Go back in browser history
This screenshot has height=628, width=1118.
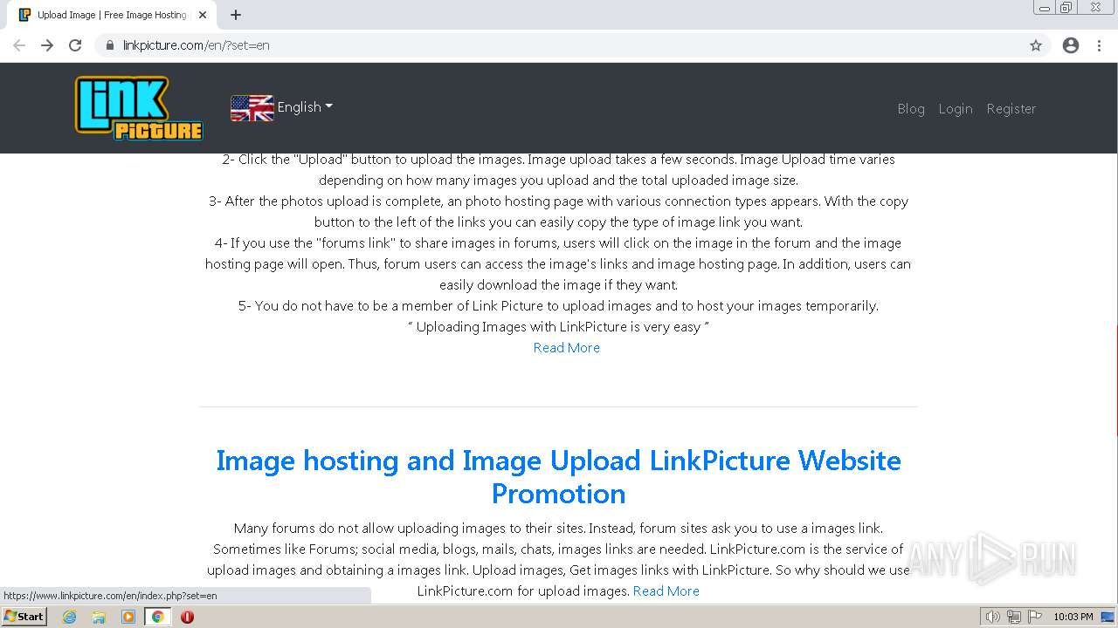(19, 45)
